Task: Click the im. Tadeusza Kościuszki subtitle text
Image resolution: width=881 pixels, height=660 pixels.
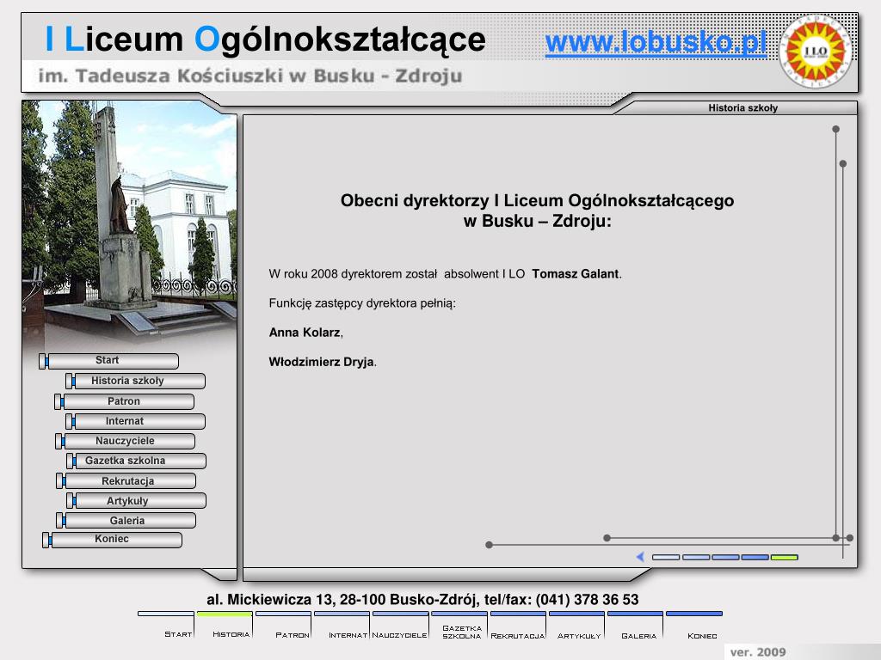Action: tap(250, 76)
